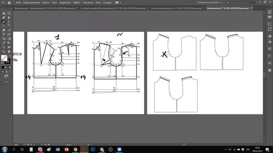
Task: Select the Zoom magnifier tool
Action: [4, 47]
